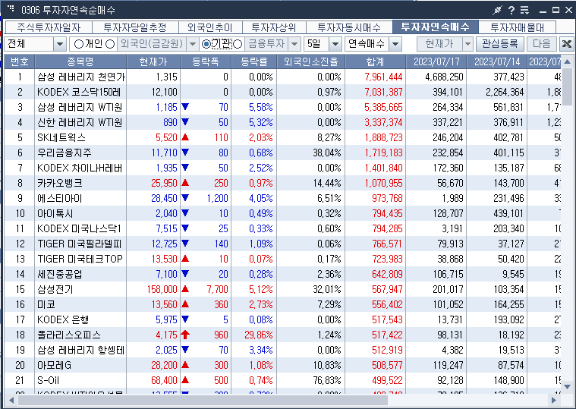Click the horizontal scrollbar right arrow
The image size is (576, 409).
click(554, 400)
